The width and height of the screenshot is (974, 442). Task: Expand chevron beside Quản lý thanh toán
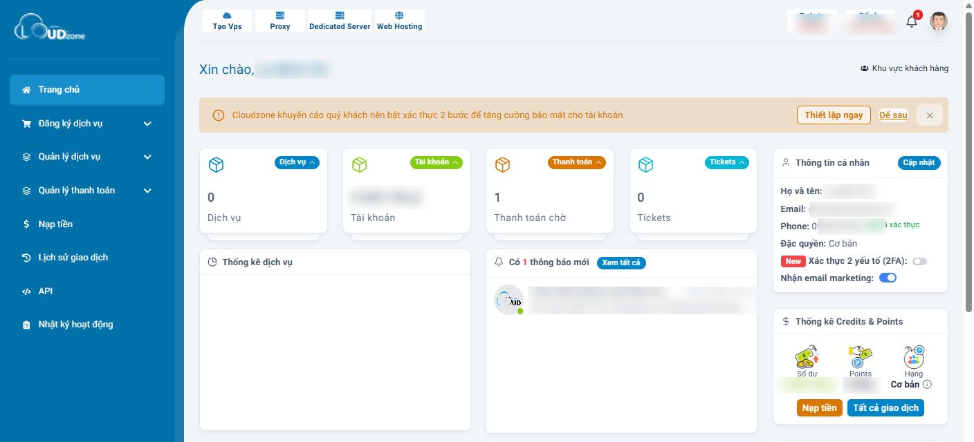click(147, 191)
